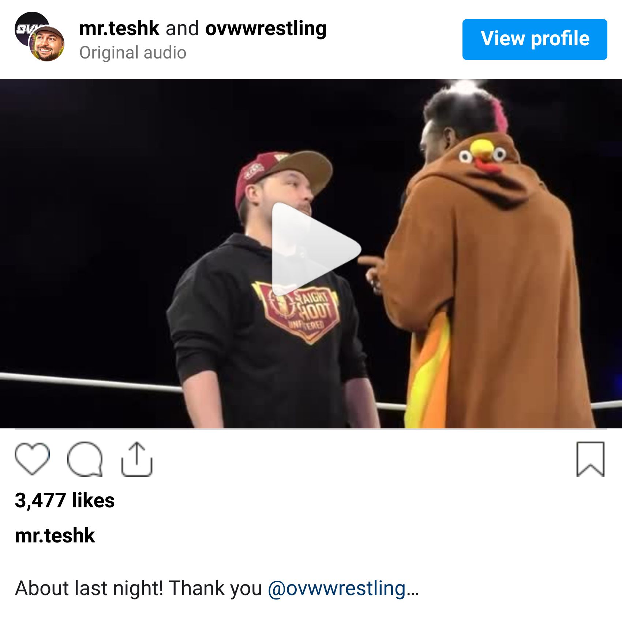Play the wrestling ring video

[316, 249]
